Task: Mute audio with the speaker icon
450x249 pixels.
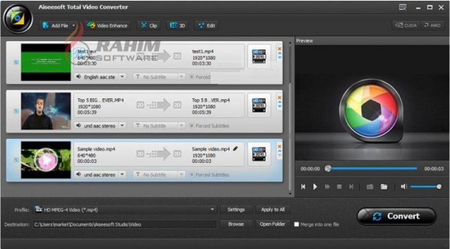Action: click(404, 187)
